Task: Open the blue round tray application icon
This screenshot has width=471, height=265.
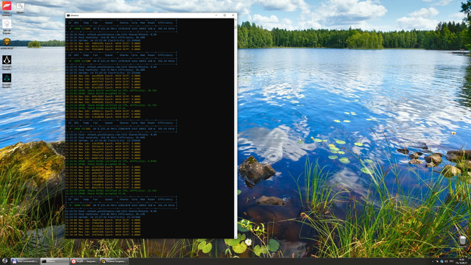Action: tap(442, 261)
